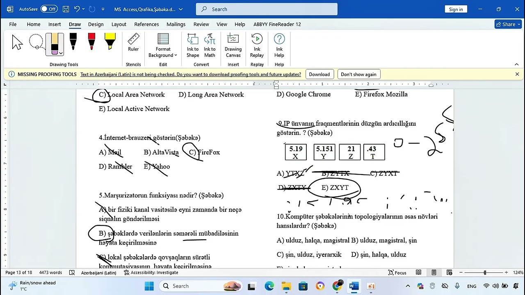
Task: Insert a Drawing Canvas
Action: (233, 45)
